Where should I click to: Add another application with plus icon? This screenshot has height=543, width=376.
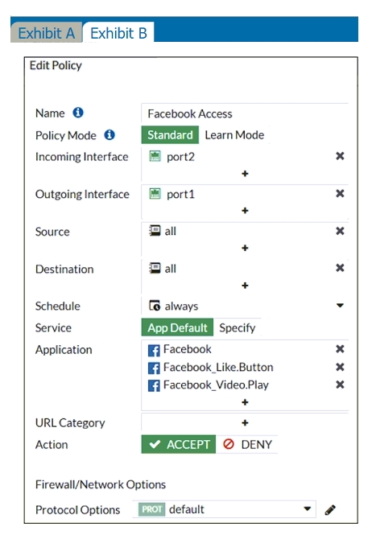pyautogui.click(x=245, y=402)
